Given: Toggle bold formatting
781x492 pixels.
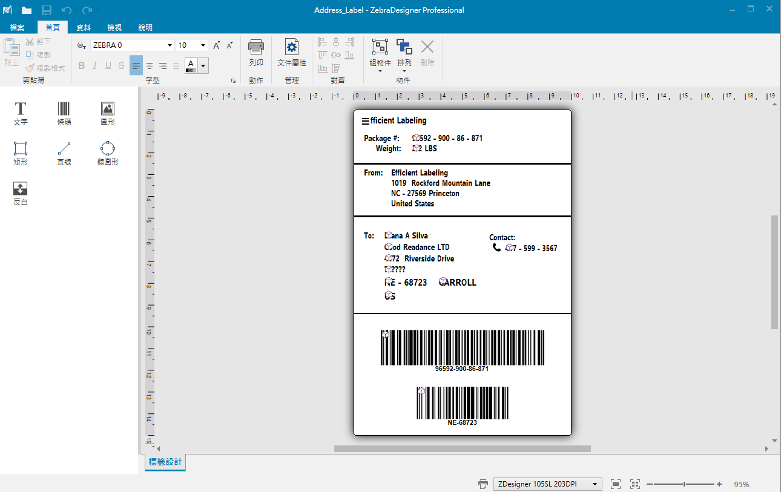Looking at the screenshot, I should [x=82, y=65].
